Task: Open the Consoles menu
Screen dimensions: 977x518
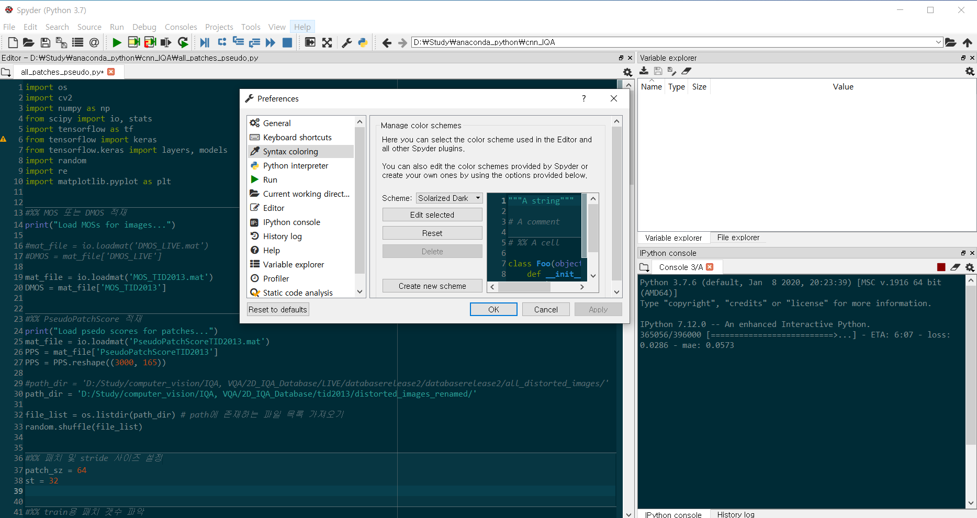Action: tap(181, 27)
